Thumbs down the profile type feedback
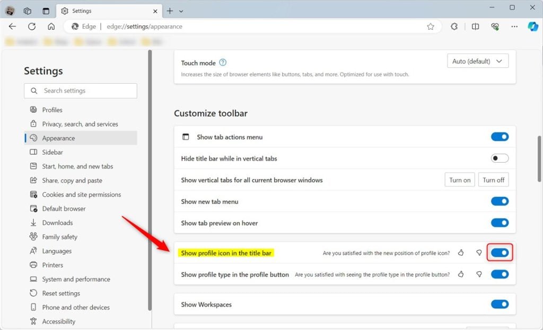This screenshot has height=330, width=543. 479,274
